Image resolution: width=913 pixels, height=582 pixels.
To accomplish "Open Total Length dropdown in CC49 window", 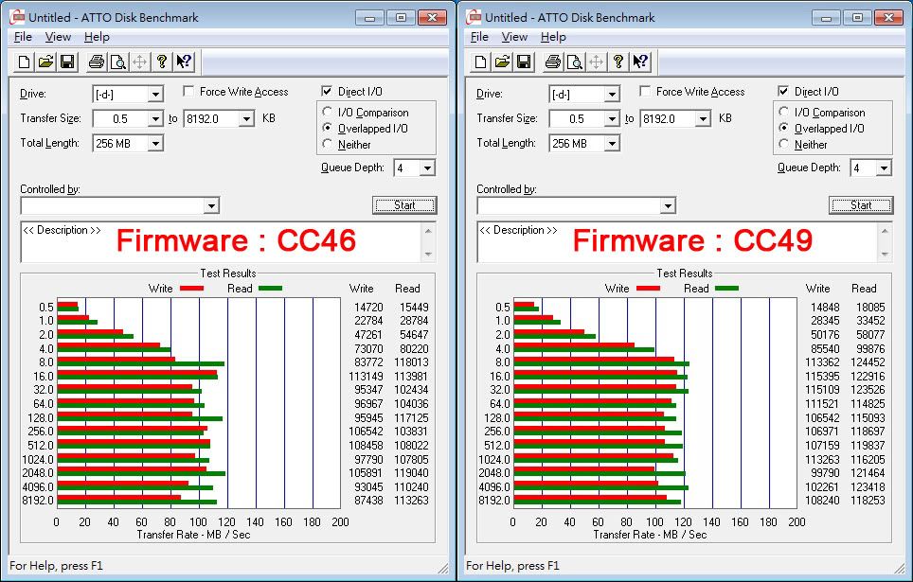I will pyautogui.click(x=612, y=144).
